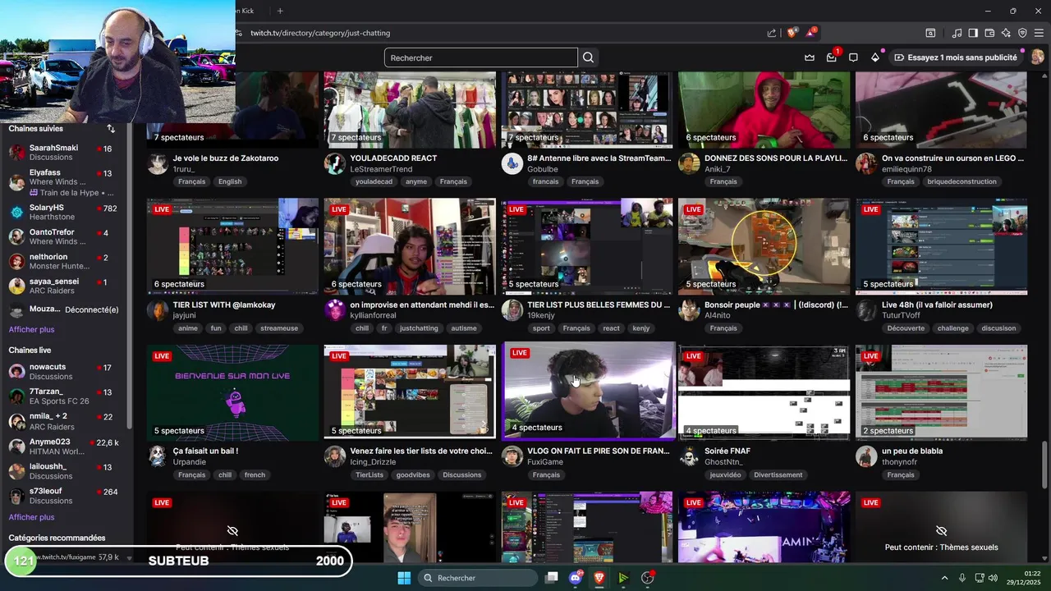
Task: Open SaarahSmaki in followed channels
Action: (x=65, y=153)
